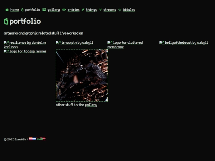Click the L68k badge in footer
This screenshot has width=215, height=161.
[x=41, y=139]
